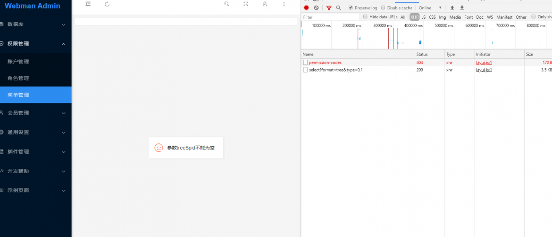This screenshot has height=237, width=552.
Task: Sort by the Type column header
Action: pos(460,55)
